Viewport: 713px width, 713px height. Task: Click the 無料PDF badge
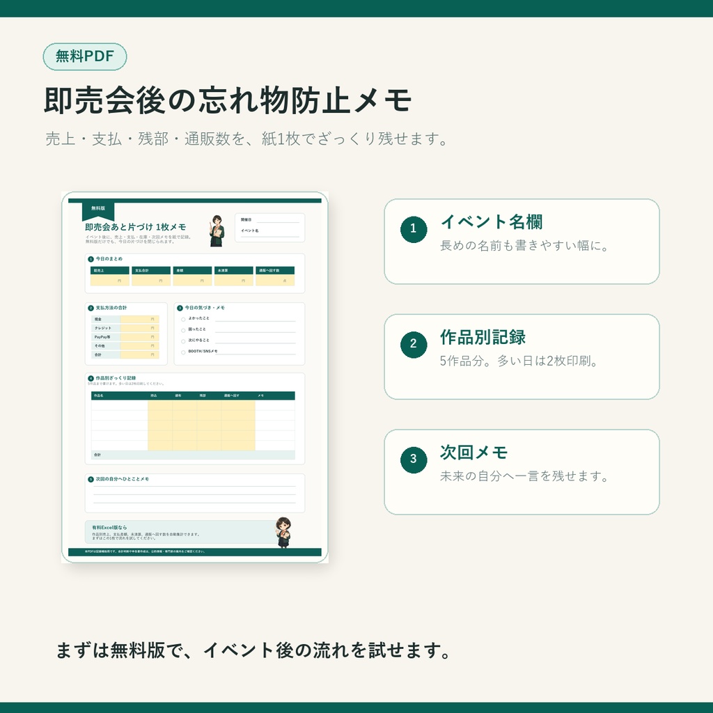(84, 57)
